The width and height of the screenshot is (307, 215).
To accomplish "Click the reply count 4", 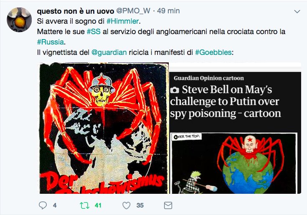I will (x=55, y=205).
